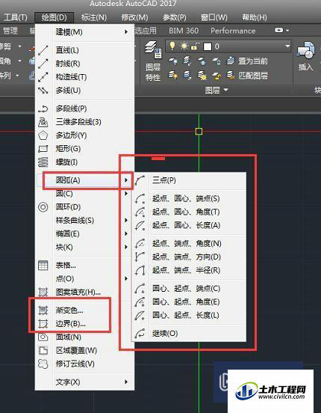Select the 构造线(T) construction line icon

pyautogui.click(x=43, y=77)
